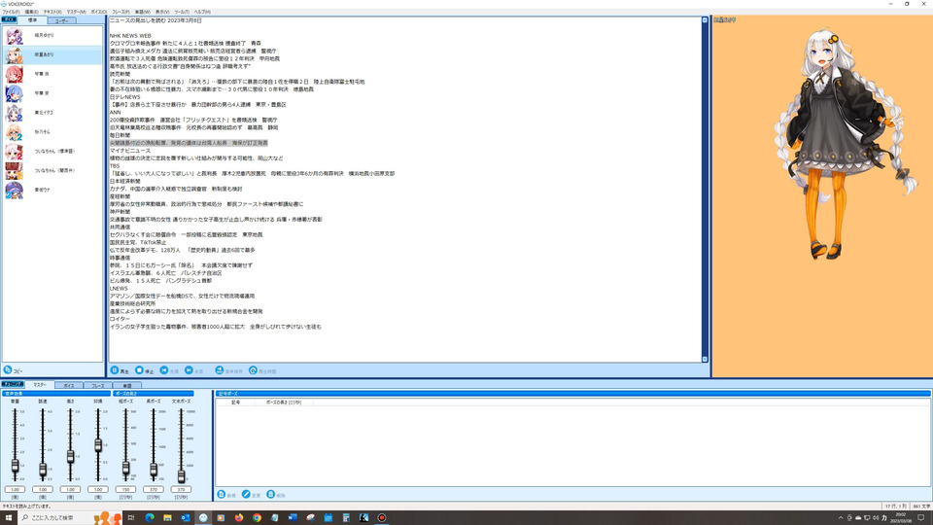Screen dimensions: 933x525
Task: Open the 編集(E) menu
Action: [x=31, y=12]
